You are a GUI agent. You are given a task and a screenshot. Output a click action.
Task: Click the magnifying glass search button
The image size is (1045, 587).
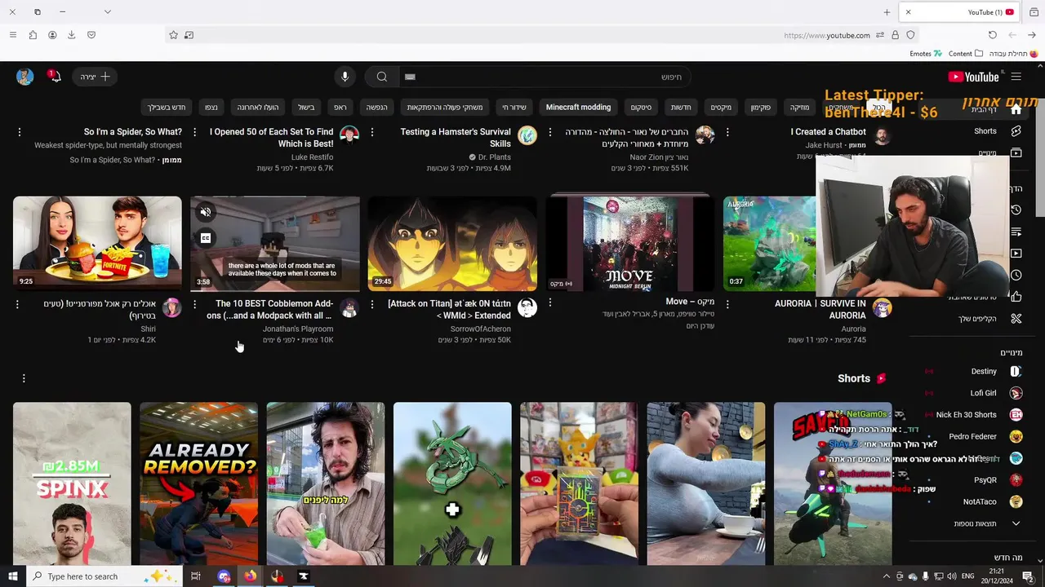coord(381,77)
